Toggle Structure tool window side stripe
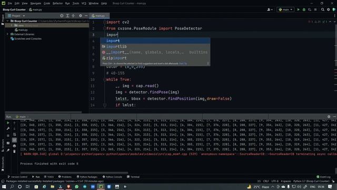 click(3, 146)
